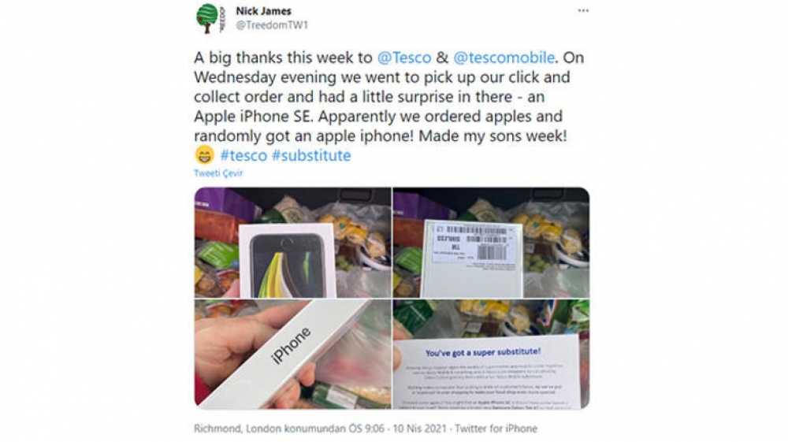Click "You've got a super substitute!" heading
788x442 pixels.
(x=483, y=352)
